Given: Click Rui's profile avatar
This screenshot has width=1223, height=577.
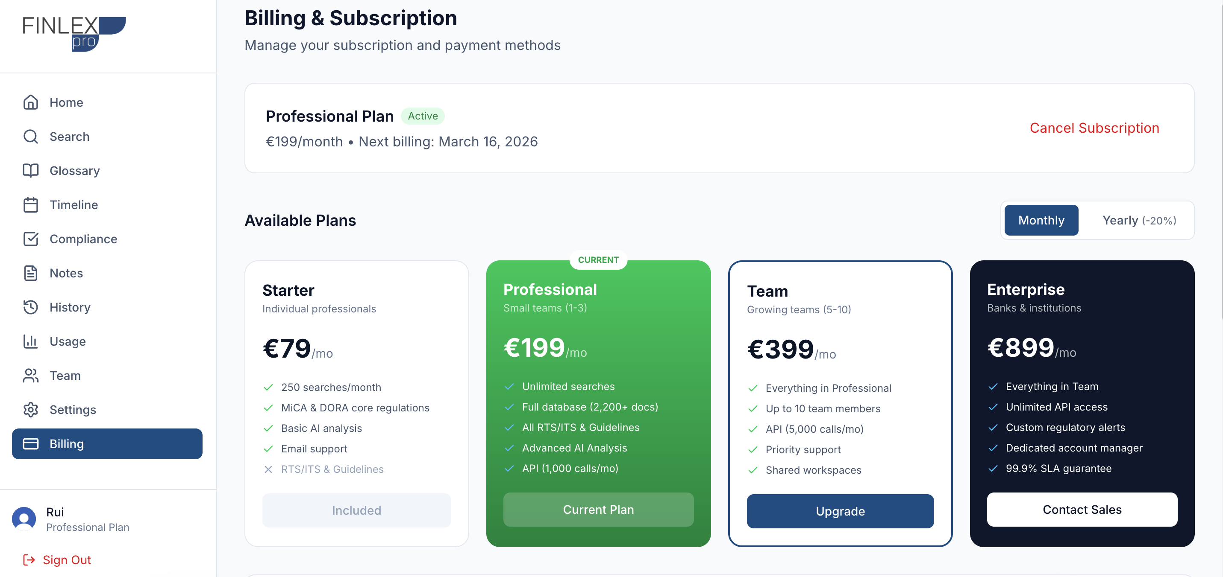Looking at the screenshot, I should 24,519.
